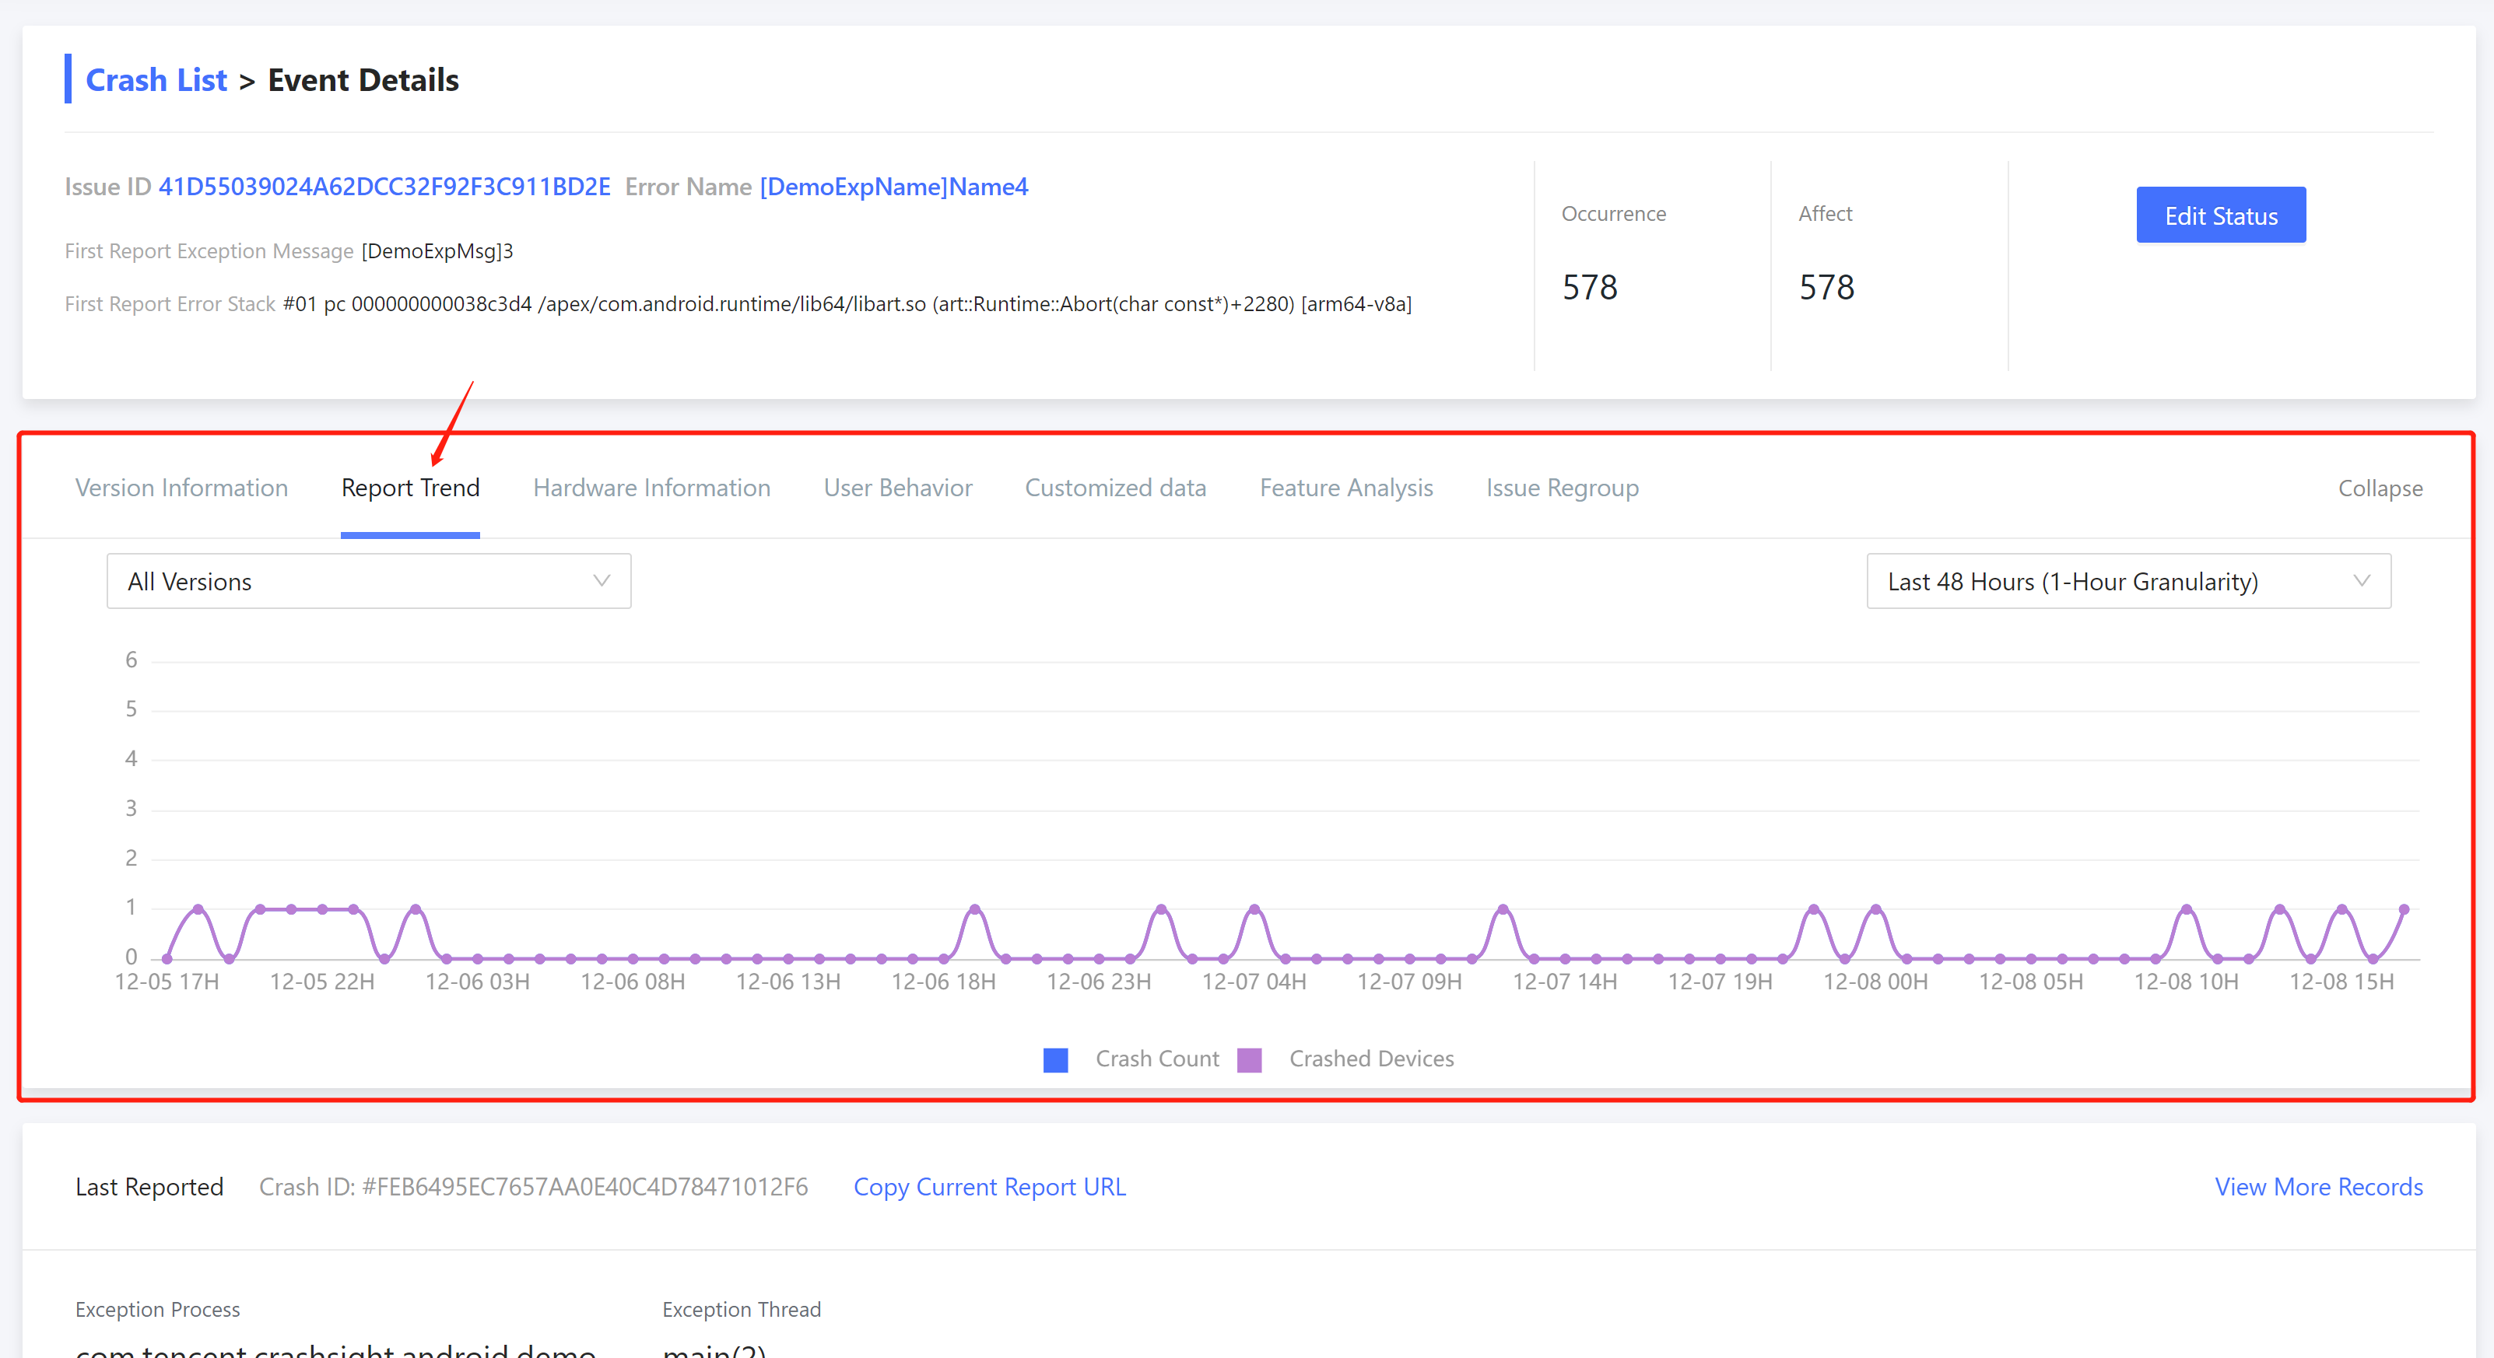Click the Crashed Devices legend label

(x=1371, y=1059)
